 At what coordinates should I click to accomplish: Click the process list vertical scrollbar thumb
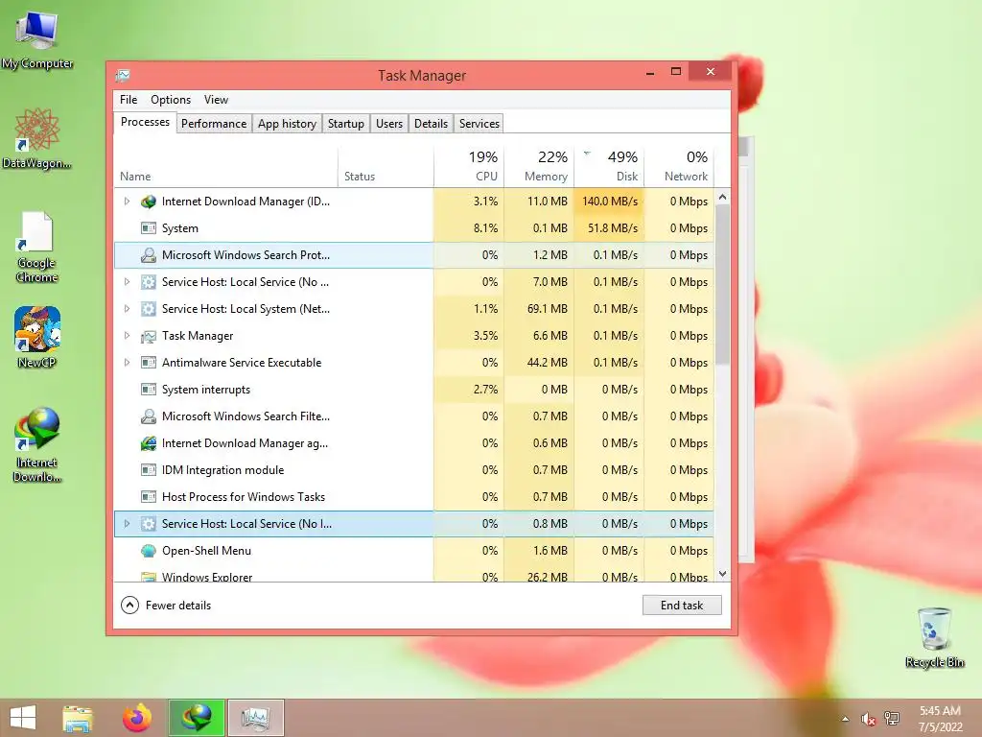coord(723,285)
